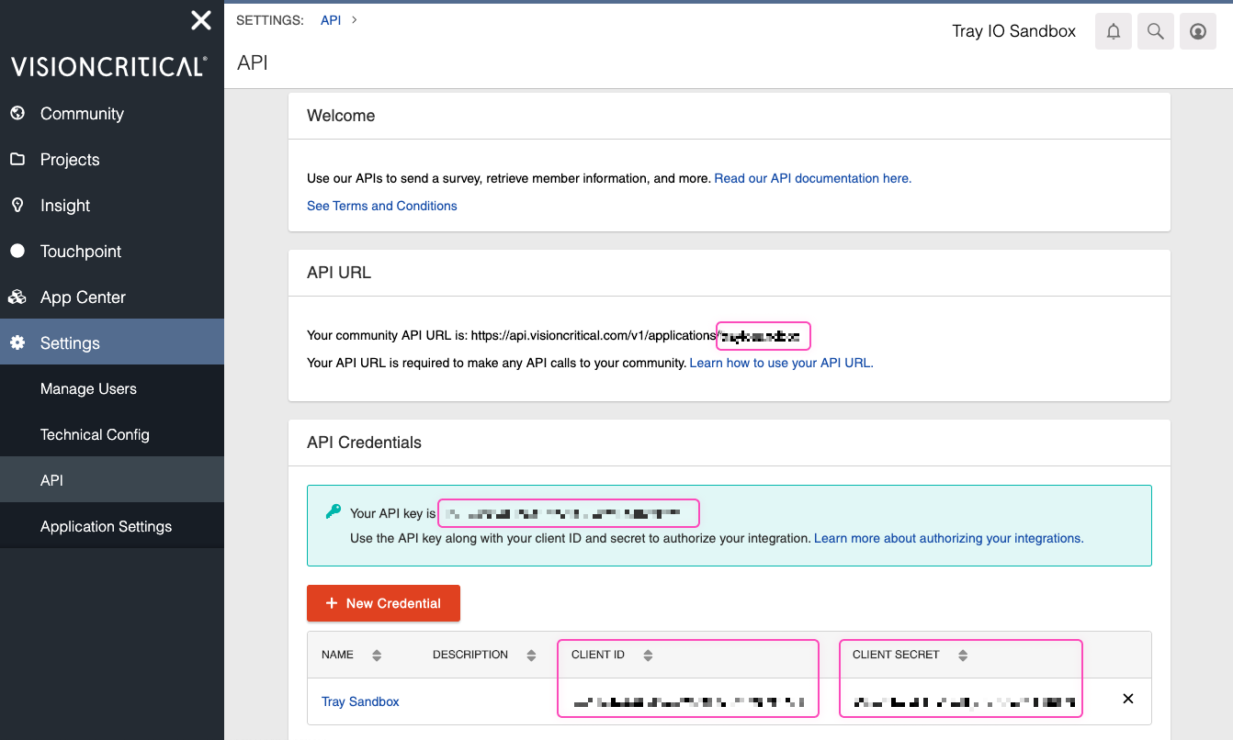
Task: Open Manage Users in the Settings submenu
Action: (x=88, y=389)
